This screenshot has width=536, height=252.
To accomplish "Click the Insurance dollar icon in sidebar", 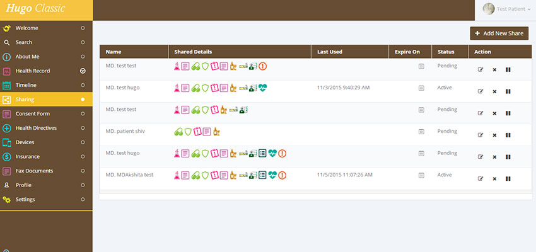I will click(x=7, y=157).
